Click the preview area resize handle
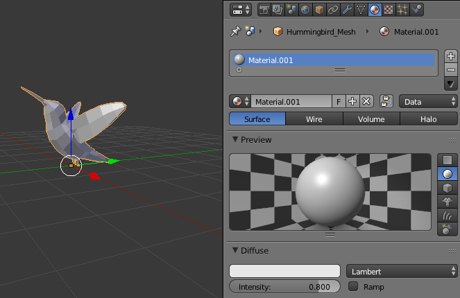Viewport: 460px width, 298px height. (x=330, y=234)
